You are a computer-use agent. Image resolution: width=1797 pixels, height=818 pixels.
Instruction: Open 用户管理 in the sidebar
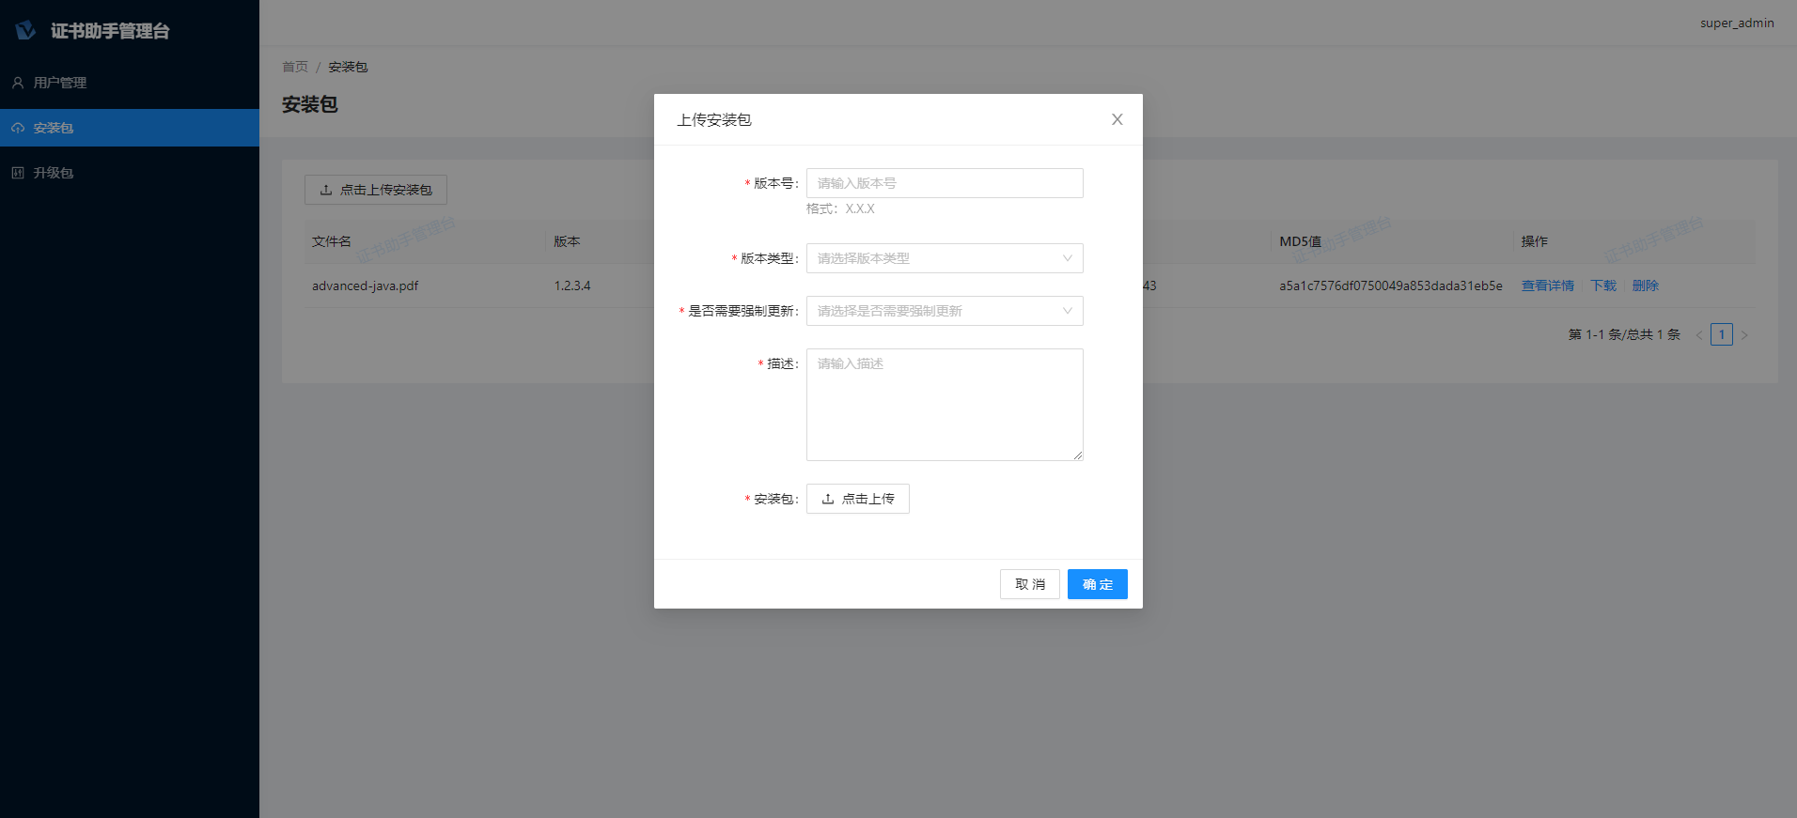[x=130, y=83]
